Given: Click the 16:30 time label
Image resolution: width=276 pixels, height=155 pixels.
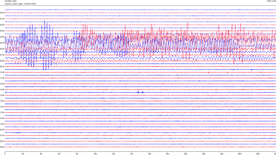Looking at the screenshot, I should [2, 107].
